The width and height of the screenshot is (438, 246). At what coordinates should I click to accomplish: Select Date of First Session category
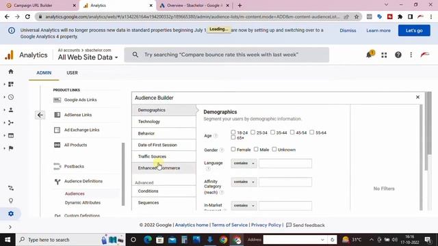click(164, 145)
